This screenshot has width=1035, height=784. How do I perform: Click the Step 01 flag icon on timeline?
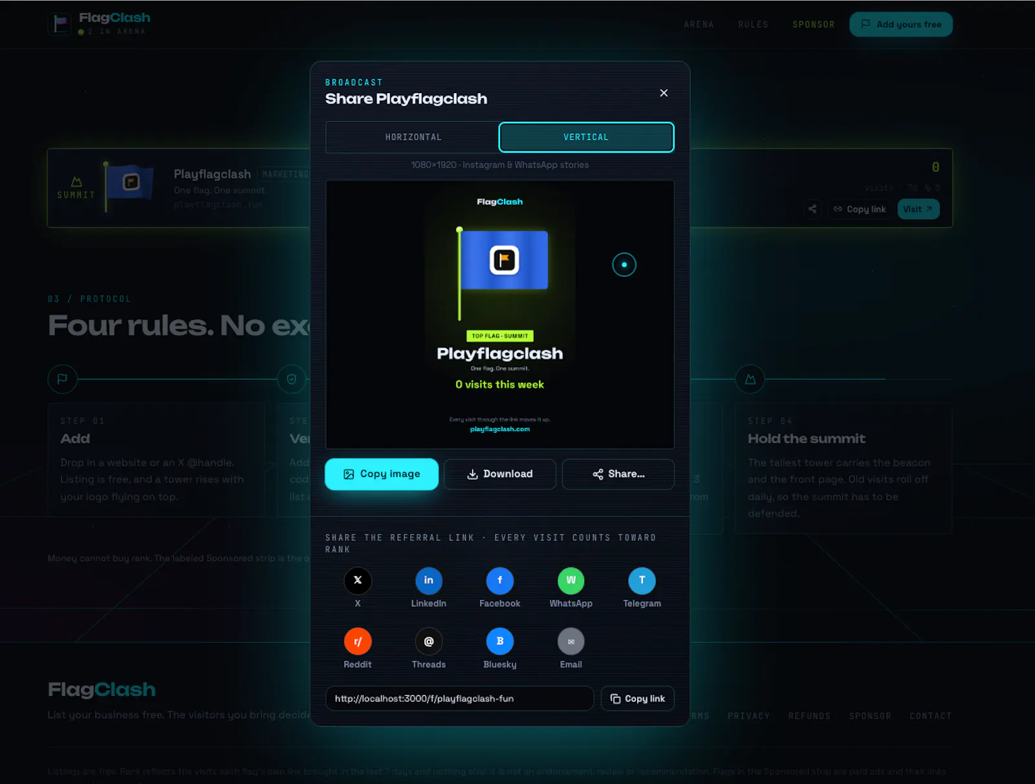tap(63, 379)
